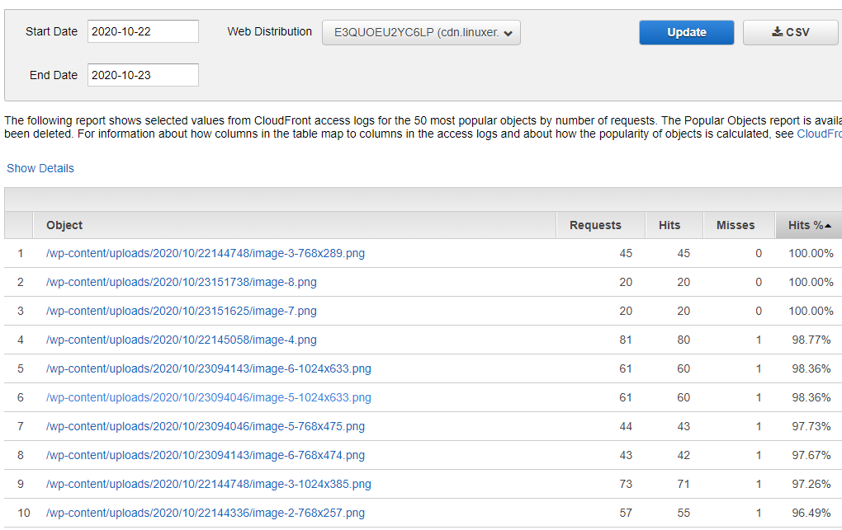Click the Object column header

(x=64, y=225)
